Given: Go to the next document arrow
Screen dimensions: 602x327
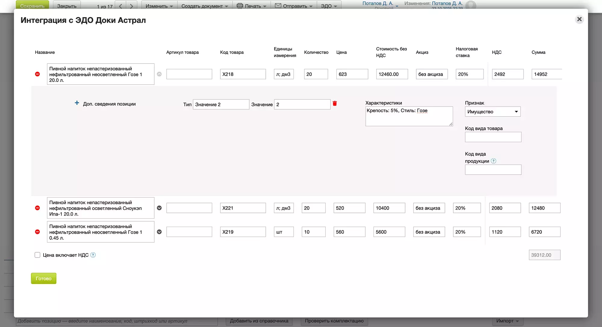Looking at the screenshot, I should (131, 6).
